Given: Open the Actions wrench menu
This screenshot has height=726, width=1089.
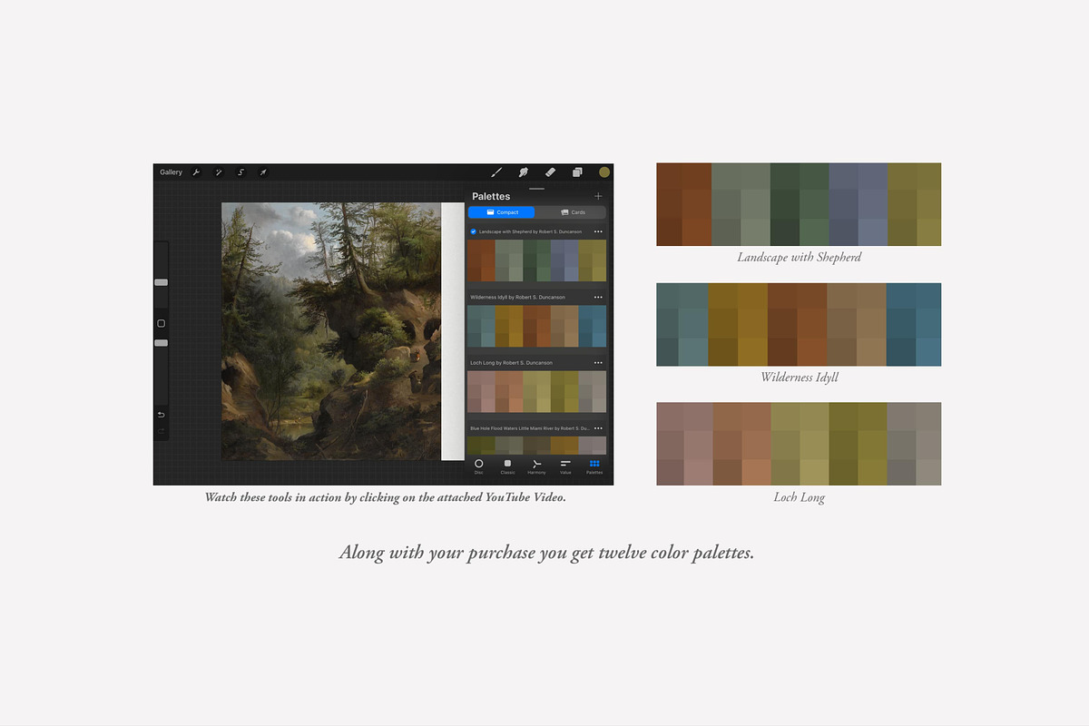Looking at the screenshot, I should (195, 172).
